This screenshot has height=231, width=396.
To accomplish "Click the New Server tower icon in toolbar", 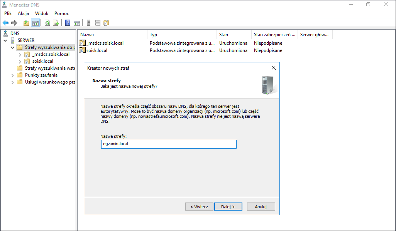I will point(89,23).
